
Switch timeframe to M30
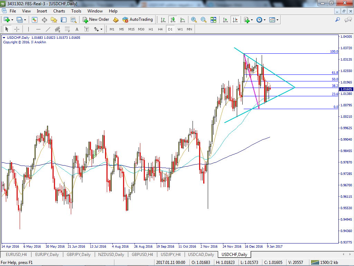(141, 29)
